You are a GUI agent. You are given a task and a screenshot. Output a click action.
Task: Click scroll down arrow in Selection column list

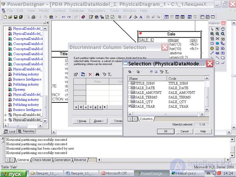pyautogui.click(x=207, y=109)
